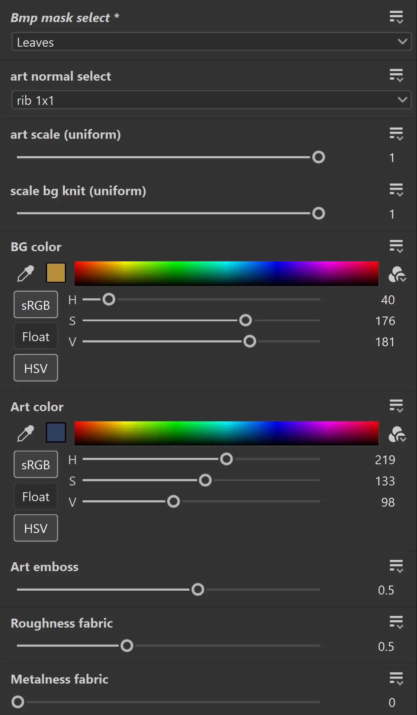Open BG color options menu icon

click(x=396, y=247)
